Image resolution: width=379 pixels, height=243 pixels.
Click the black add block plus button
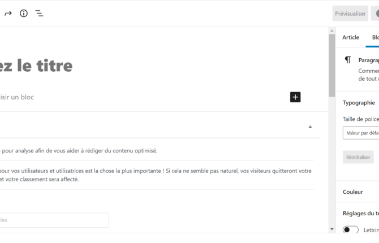tap(295, 97)
